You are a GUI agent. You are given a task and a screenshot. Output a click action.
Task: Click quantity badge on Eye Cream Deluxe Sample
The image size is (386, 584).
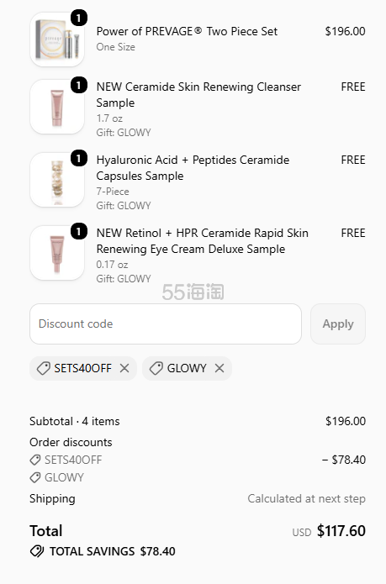coord(79,232)
